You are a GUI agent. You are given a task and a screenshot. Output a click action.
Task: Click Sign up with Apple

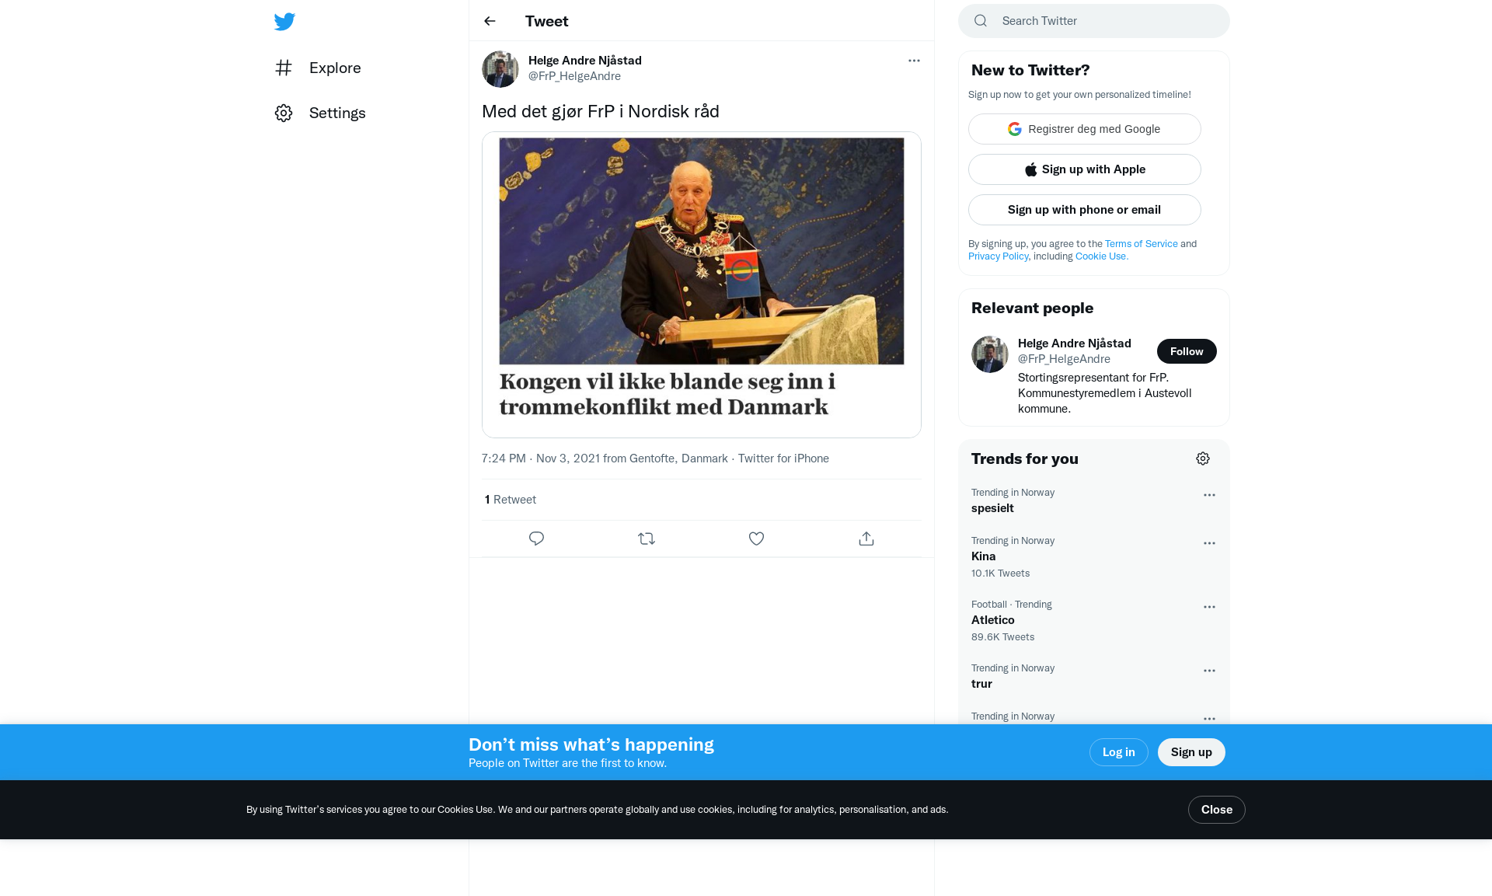coord(1085,169)
